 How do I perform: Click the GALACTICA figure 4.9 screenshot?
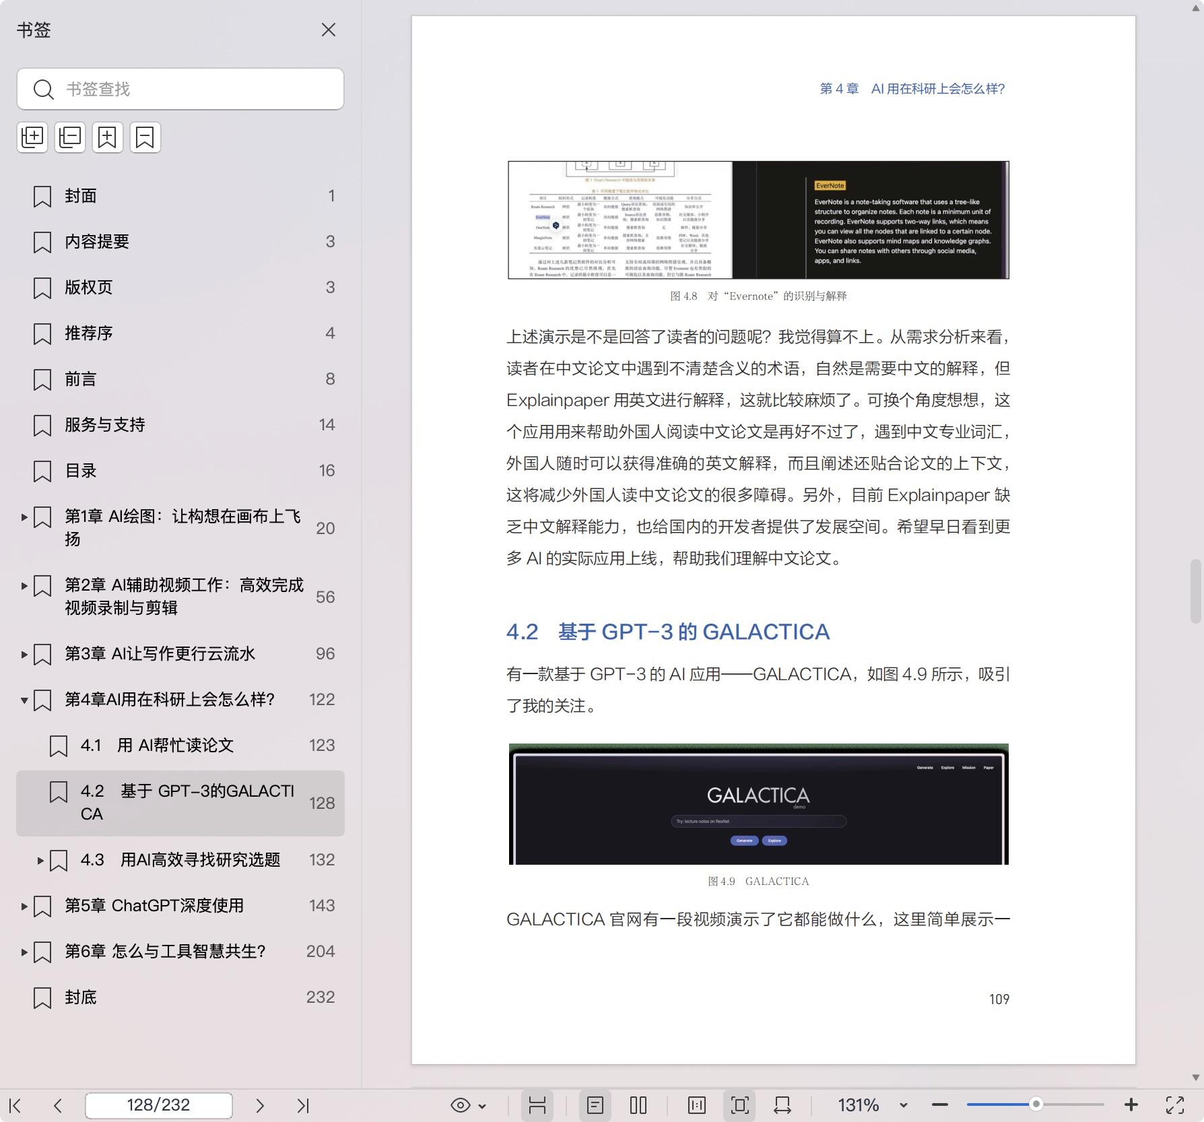[x=758, y=804]
